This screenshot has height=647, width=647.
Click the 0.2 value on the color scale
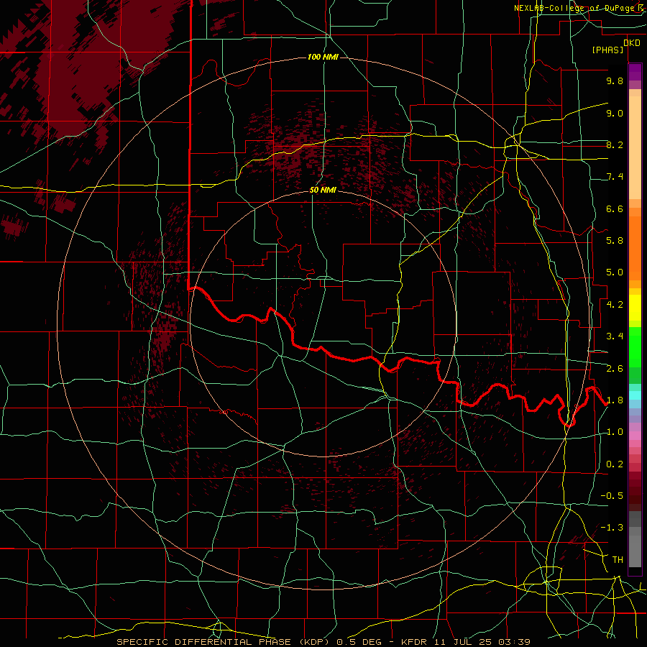coord(615,464)
